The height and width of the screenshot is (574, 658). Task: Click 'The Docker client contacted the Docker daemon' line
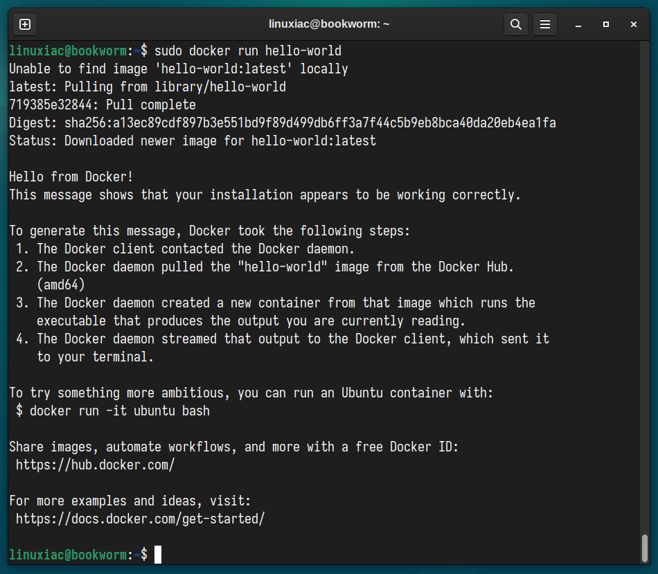195,249
